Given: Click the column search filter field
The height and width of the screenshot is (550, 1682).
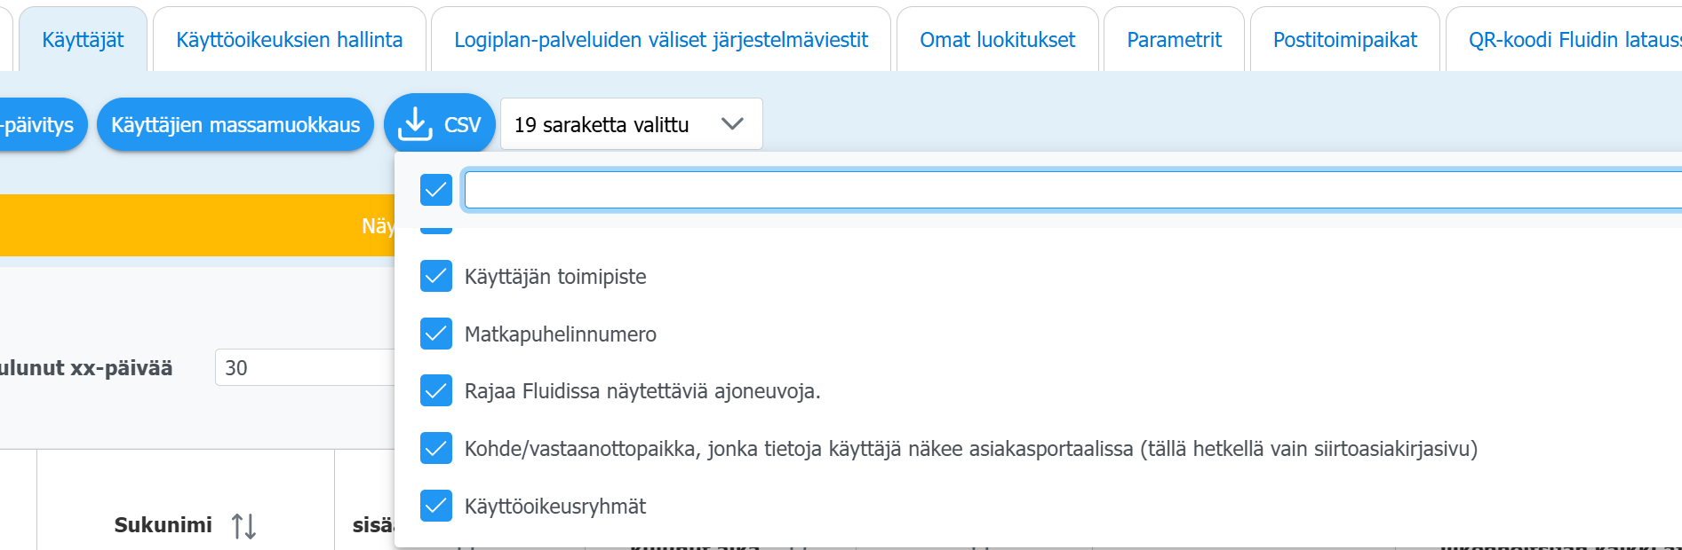Looking at the screenshot, I should tap(1066, 190).
